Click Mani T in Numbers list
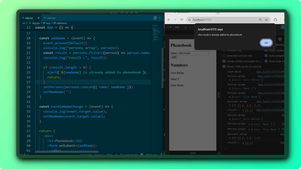Screen dimensions: 301x169 pos(175,79)
